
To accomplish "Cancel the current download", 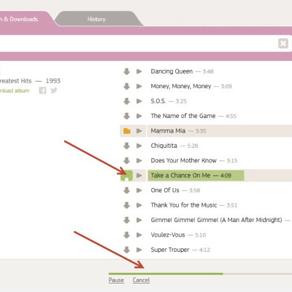I will 141,280.
